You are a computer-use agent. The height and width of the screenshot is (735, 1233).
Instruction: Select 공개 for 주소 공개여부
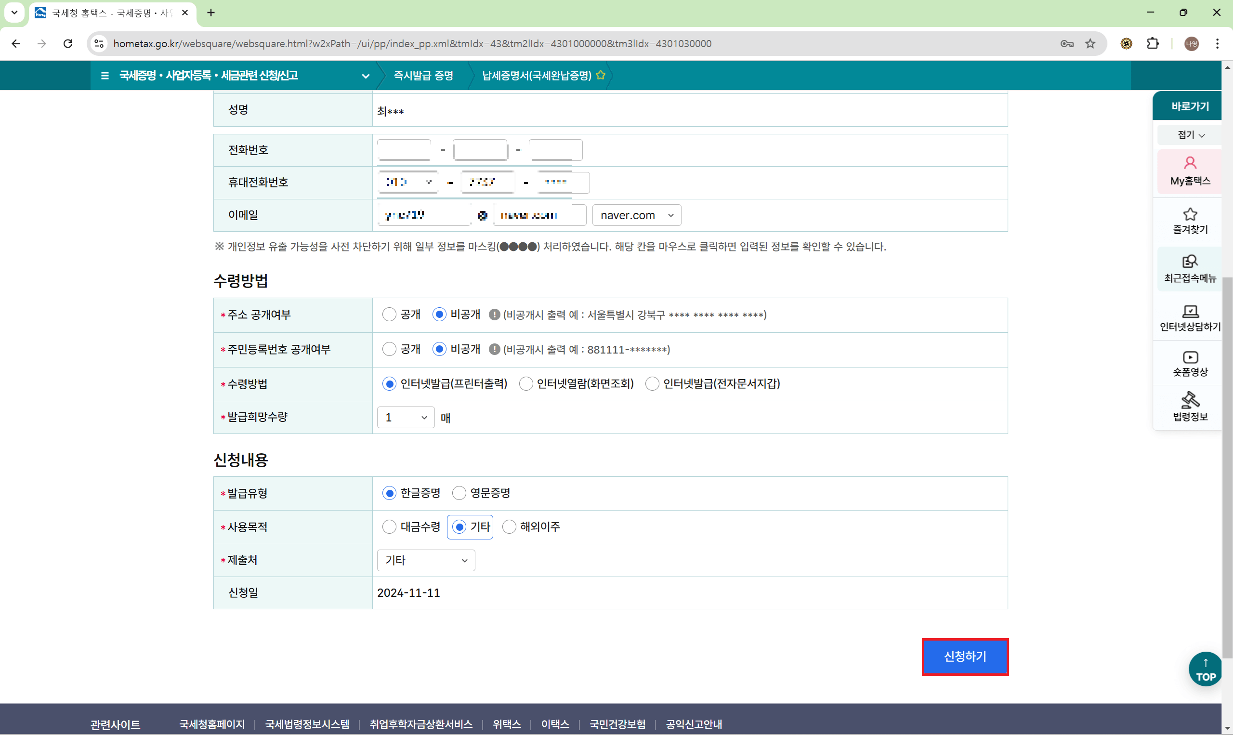point(389,314)
